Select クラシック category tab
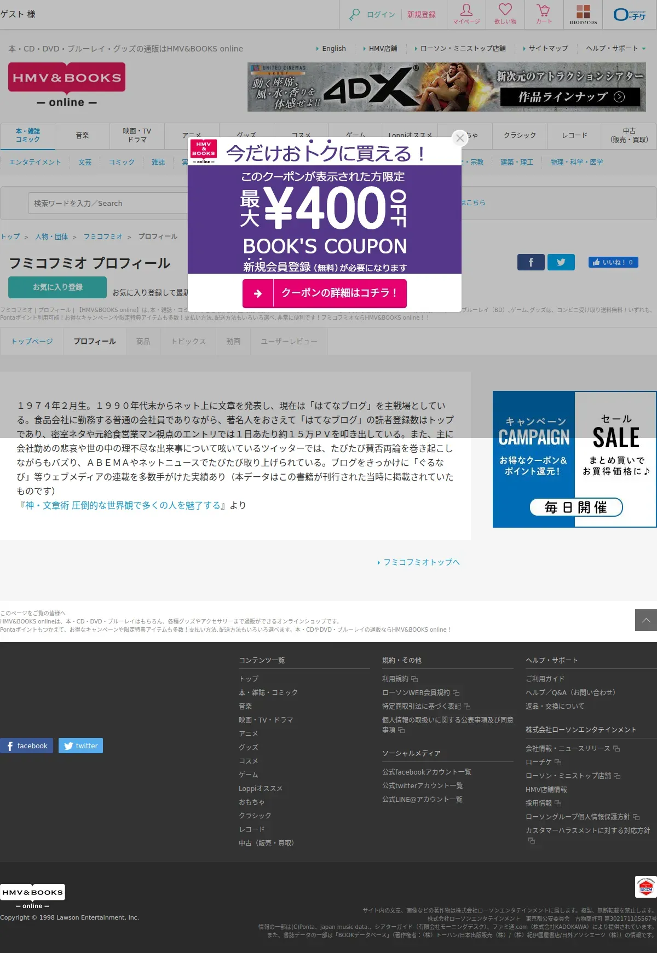 pos(520,135)
